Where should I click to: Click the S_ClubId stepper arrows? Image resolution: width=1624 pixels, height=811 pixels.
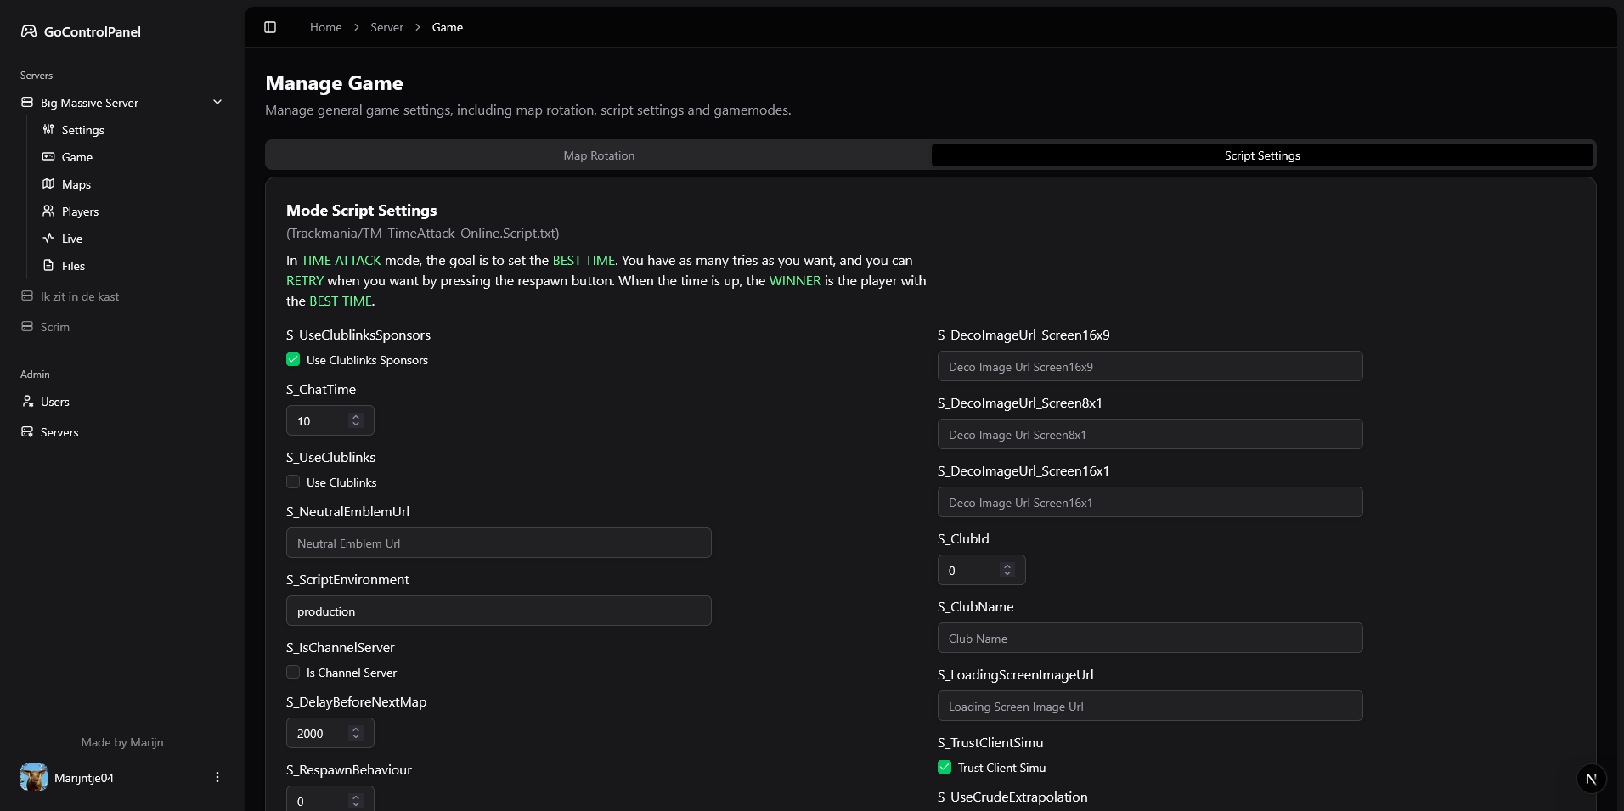(x=1007, y=570)
